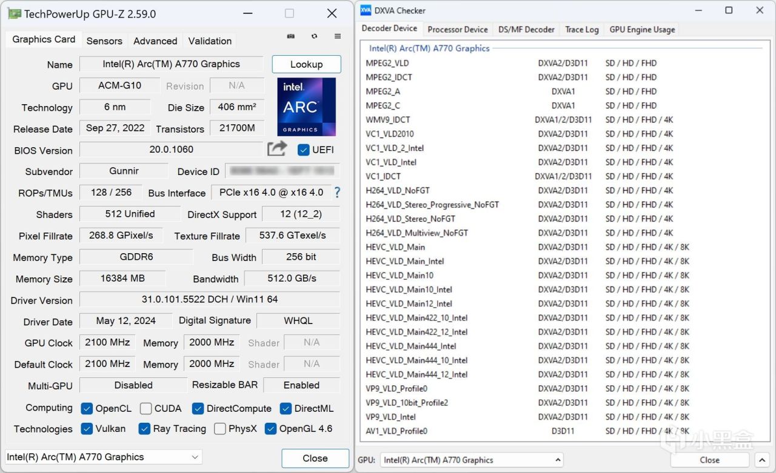Select the Decoder Device tab
776x473 pixels.
pos(390,28)
